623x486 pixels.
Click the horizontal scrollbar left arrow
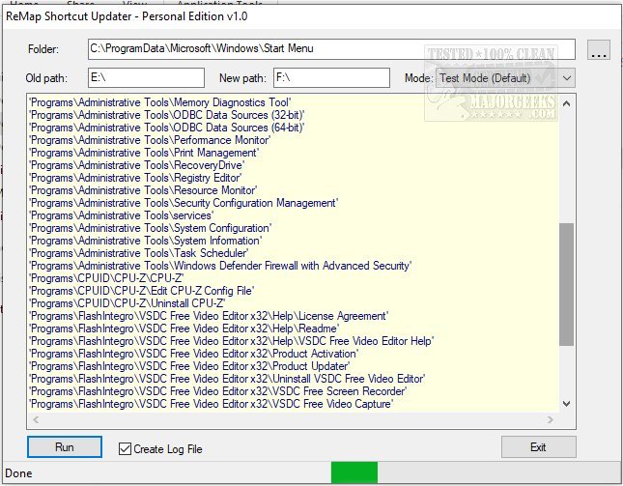click(36, 419)
